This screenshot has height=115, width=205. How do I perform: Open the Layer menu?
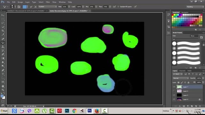coord(27,2)
